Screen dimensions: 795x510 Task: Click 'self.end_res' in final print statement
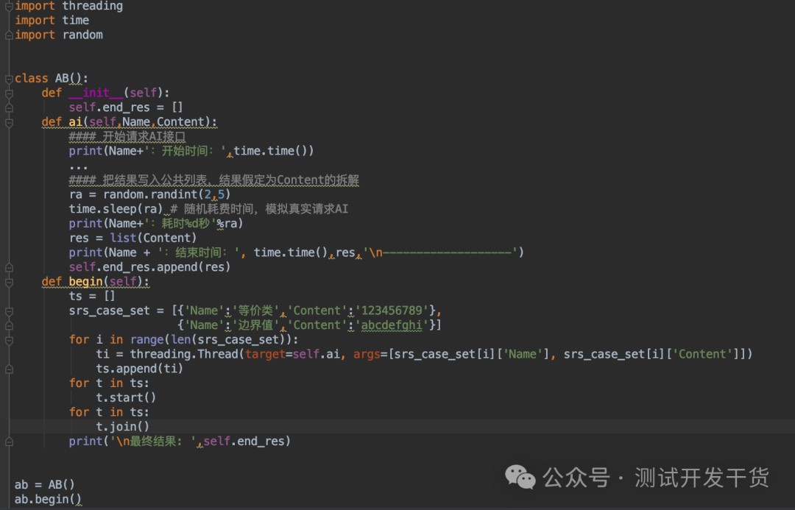244,441
